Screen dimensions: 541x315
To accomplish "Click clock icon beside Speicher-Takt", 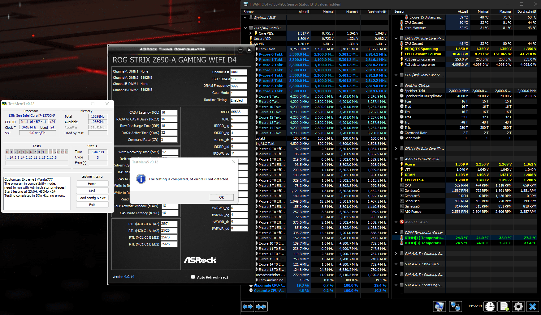I will [402, 91].
